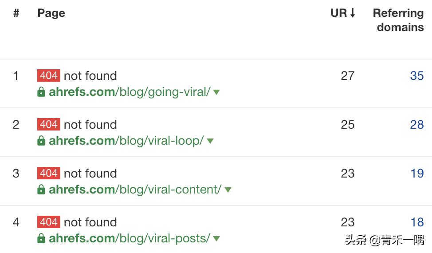Open the ahrefs.com/blog/viral-loop/ link
This screenshot has width=432, height=253.
click(126, 141)
